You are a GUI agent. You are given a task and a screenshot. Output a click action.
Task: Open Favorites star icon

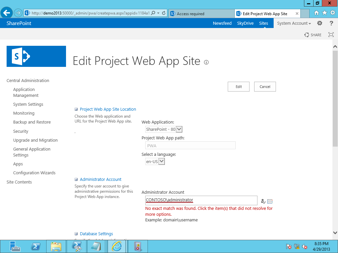click(x=324, y=13)
